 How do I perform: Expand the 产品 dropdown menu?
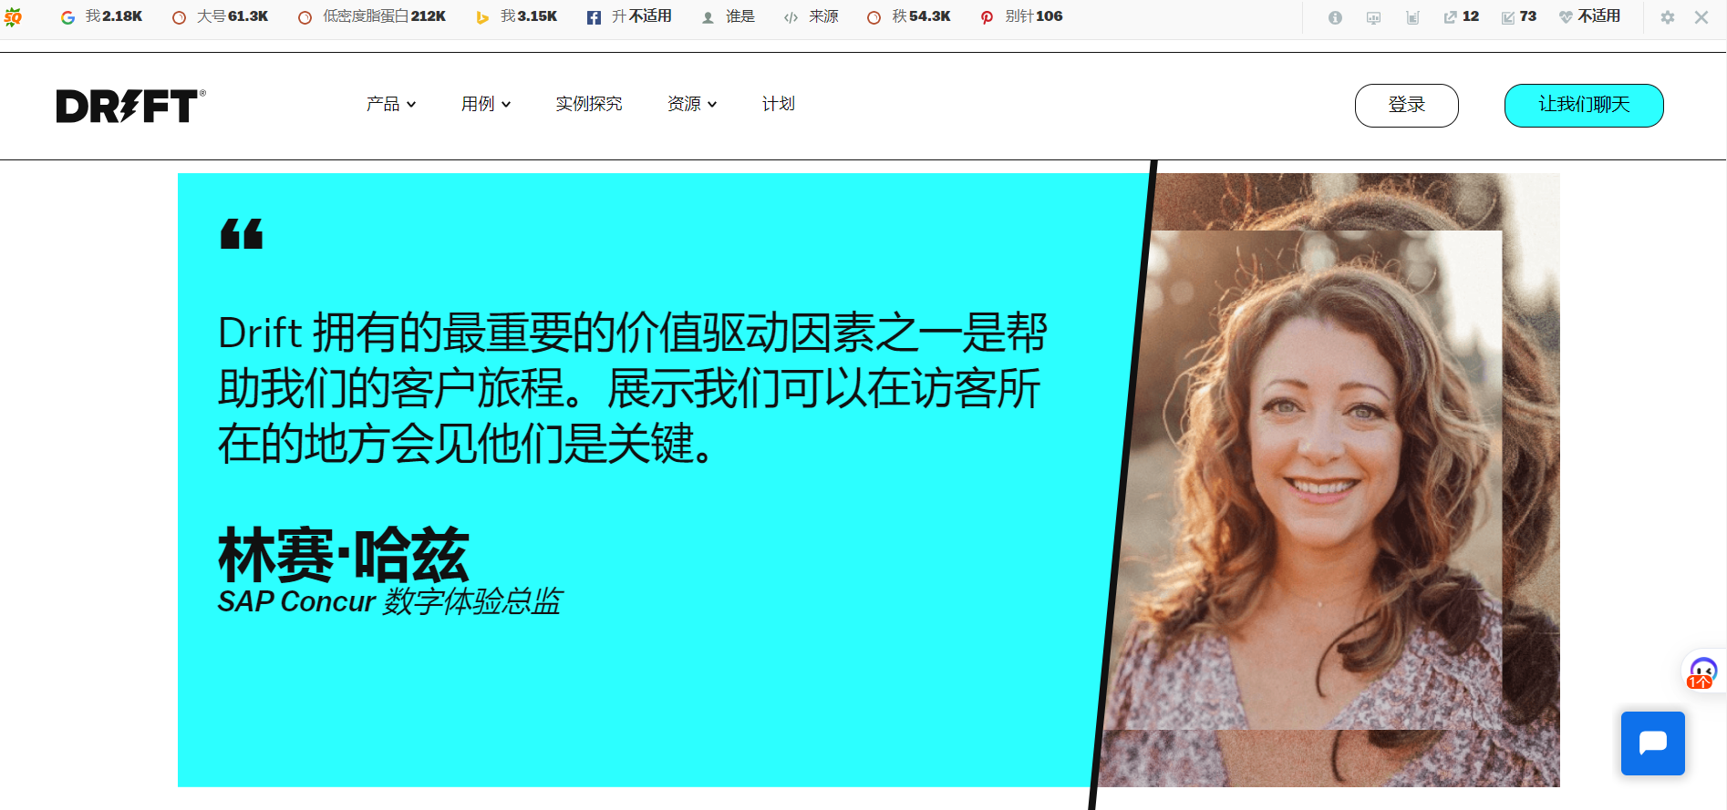pos(391,104)
